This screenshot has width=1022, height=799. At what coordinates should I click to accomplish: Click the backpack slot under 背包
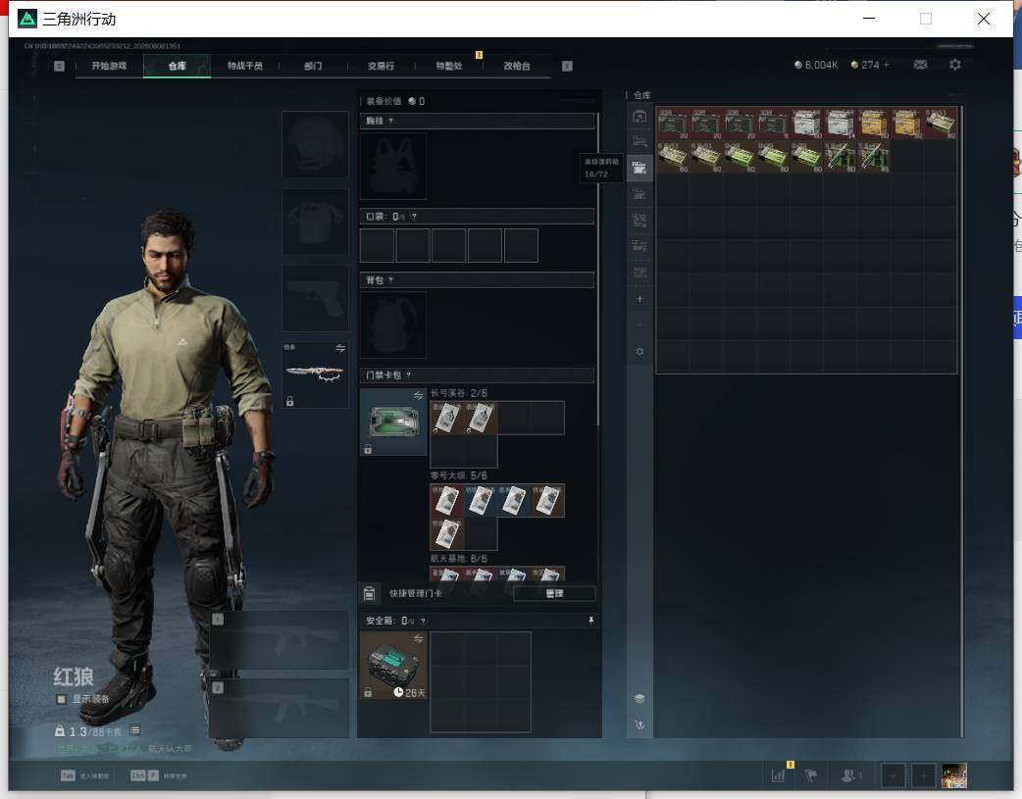click(393, 325)
